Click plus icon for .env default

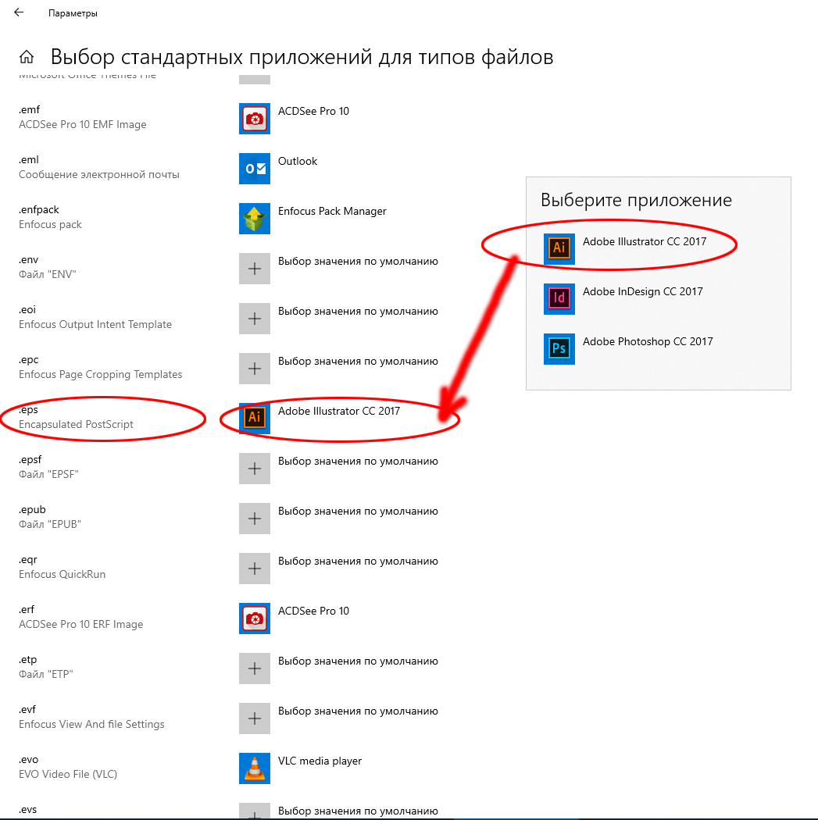pyautogui.click(x=255, y=269)
